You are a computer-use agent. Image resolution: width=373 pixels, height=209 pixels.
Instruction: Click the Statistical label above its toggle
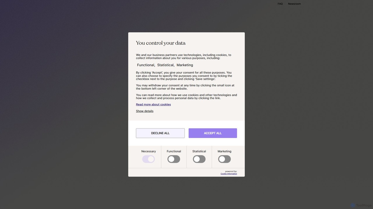(x=199, y=151)
